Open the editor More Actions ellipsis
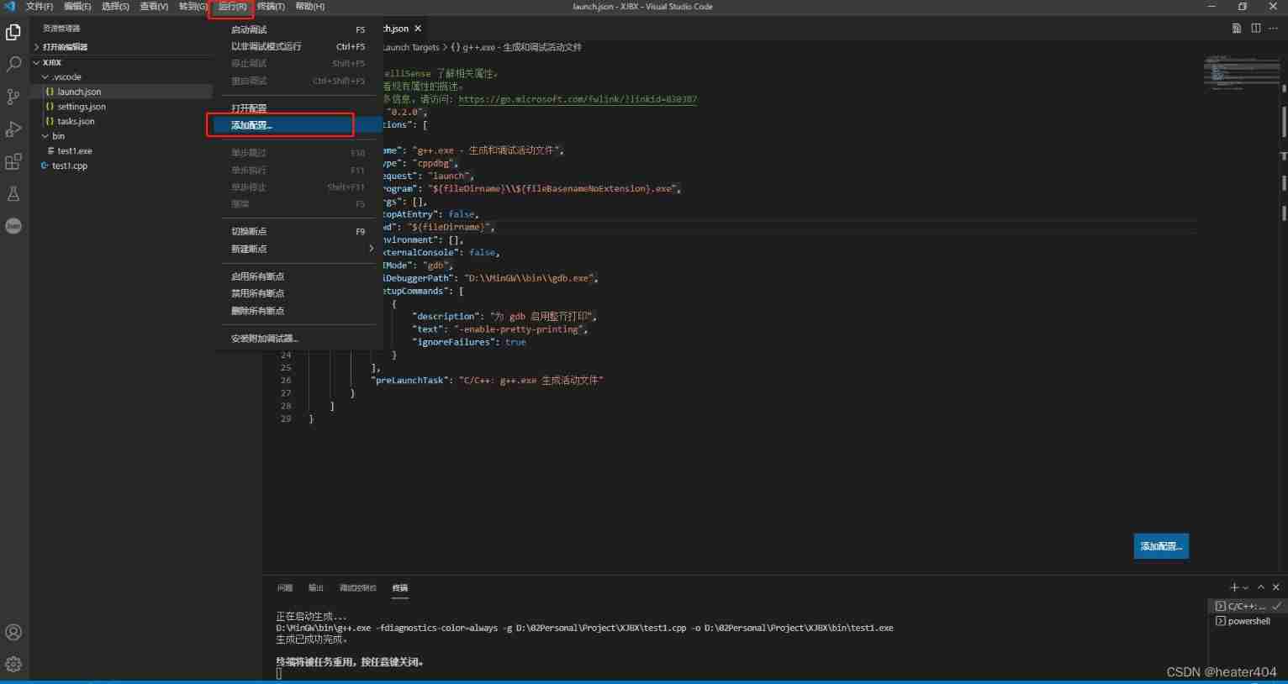 pos(1273,28)
